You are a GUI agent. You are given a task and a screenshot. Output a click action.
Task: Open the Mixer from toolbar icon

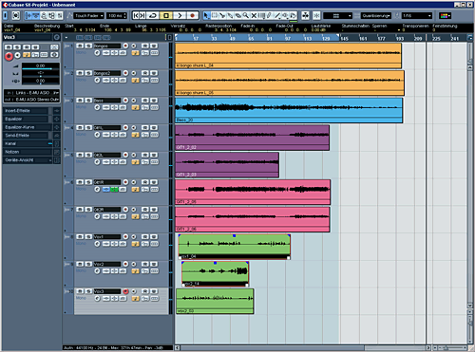click(60, 15)
